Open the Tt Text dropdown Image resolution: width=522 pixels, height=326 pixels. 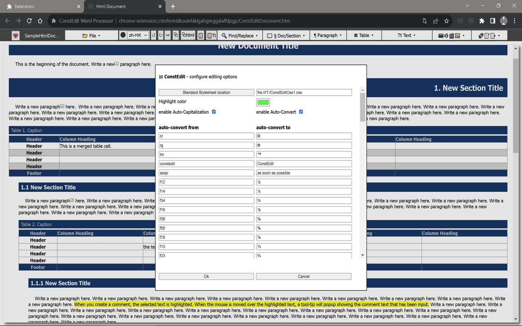click(407, 35)
